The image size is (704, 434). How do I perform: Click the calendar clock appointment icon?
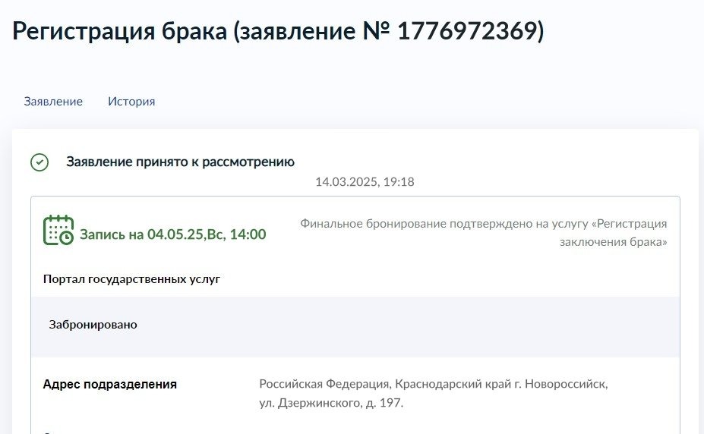(58, 230)
